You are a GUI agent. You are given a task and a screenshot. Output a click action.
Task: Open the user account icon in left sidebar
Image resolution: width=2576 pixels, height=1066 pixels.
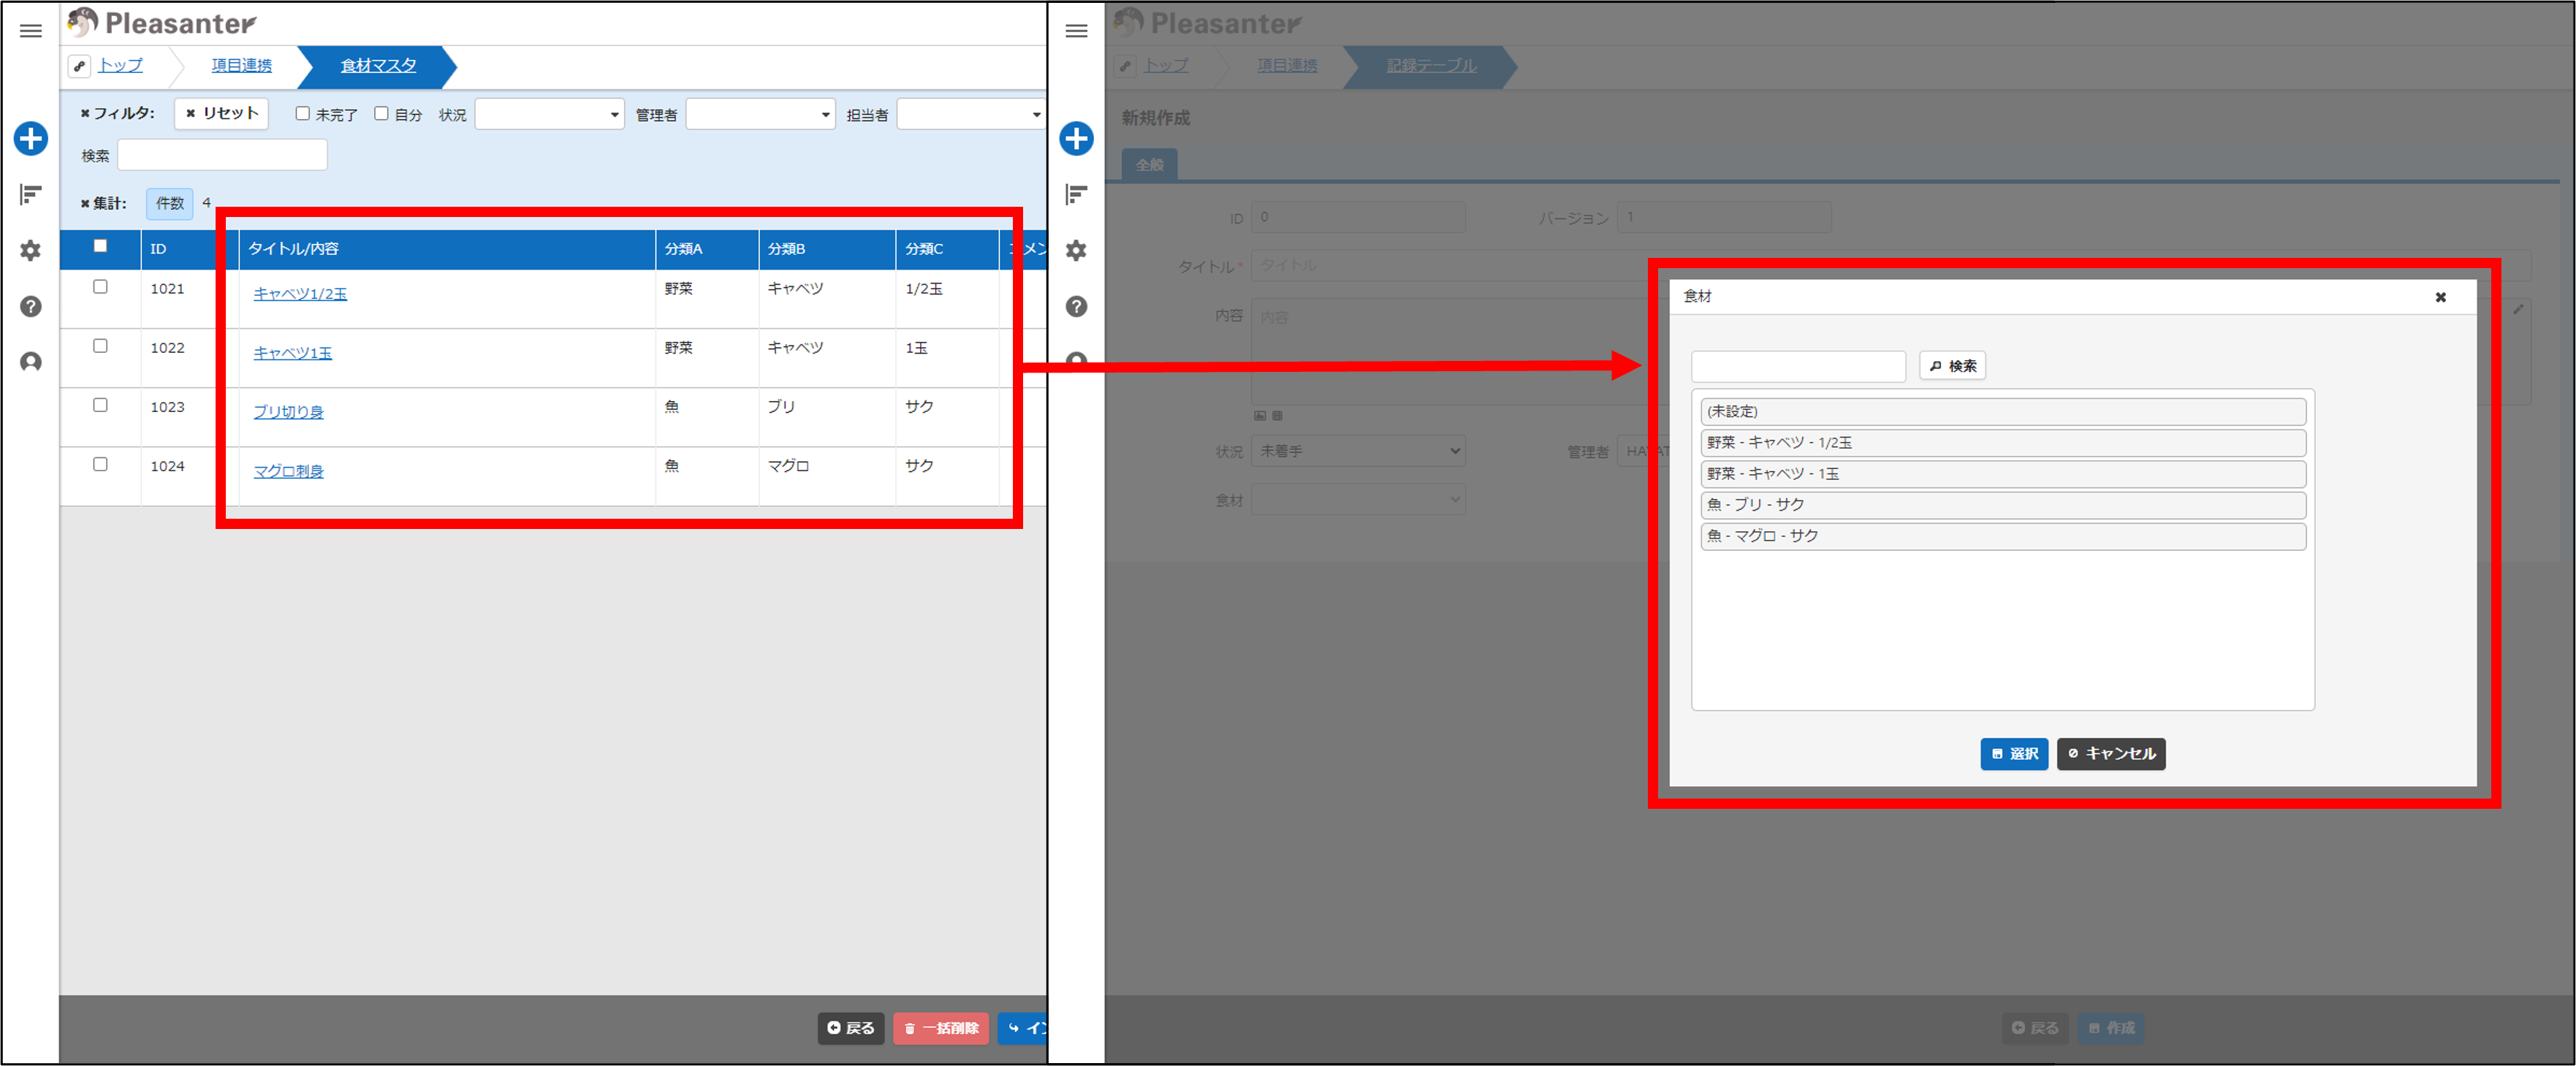[x=31, y=362]
